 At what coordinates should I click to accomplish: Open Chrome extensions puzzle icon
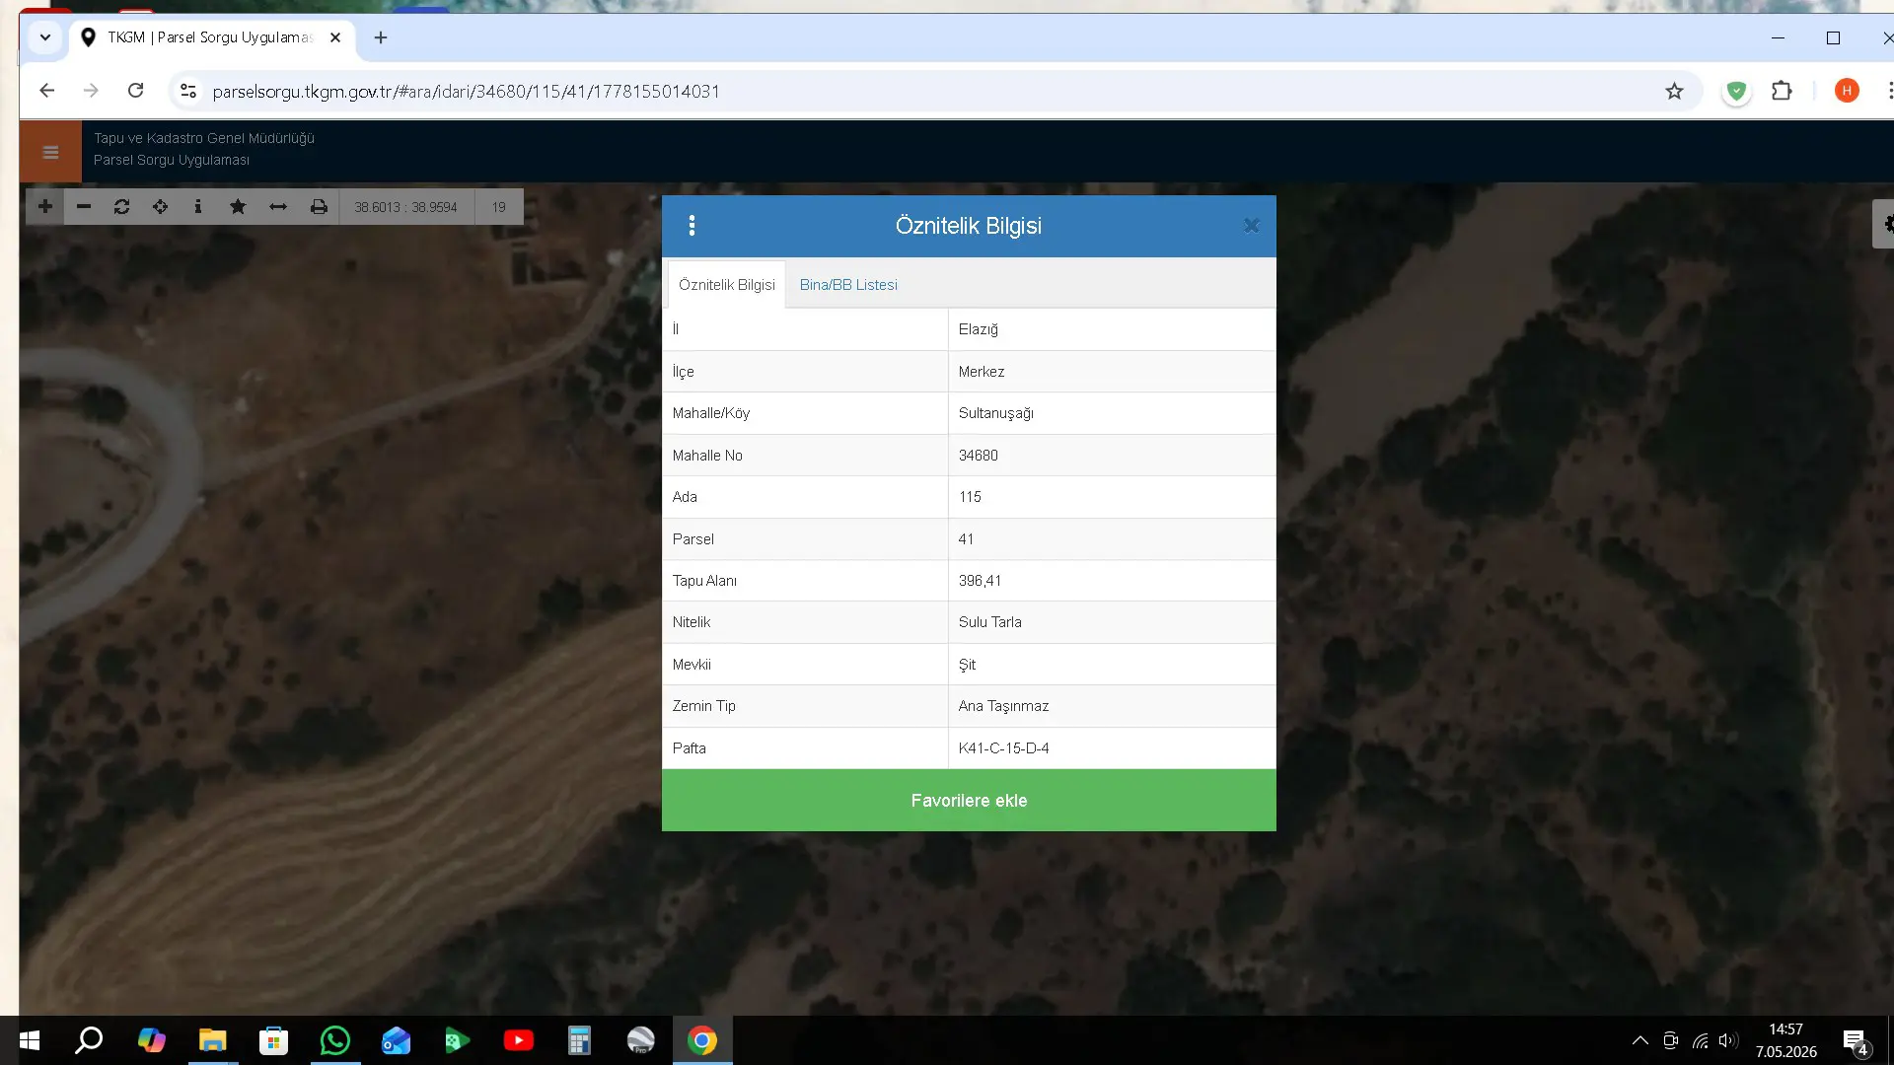[1782, 92]
